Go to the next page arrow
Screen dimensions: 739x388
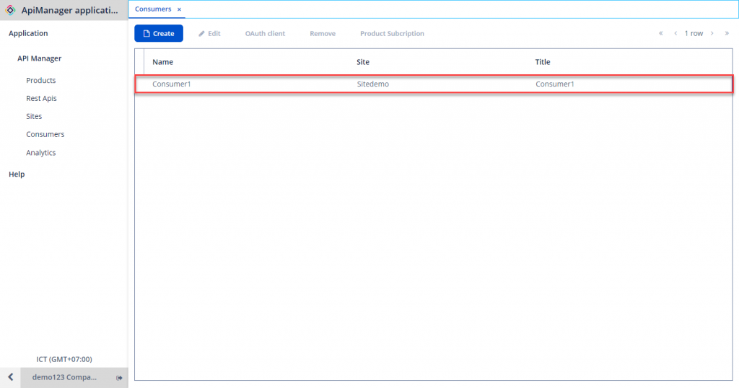pos(712,33)
